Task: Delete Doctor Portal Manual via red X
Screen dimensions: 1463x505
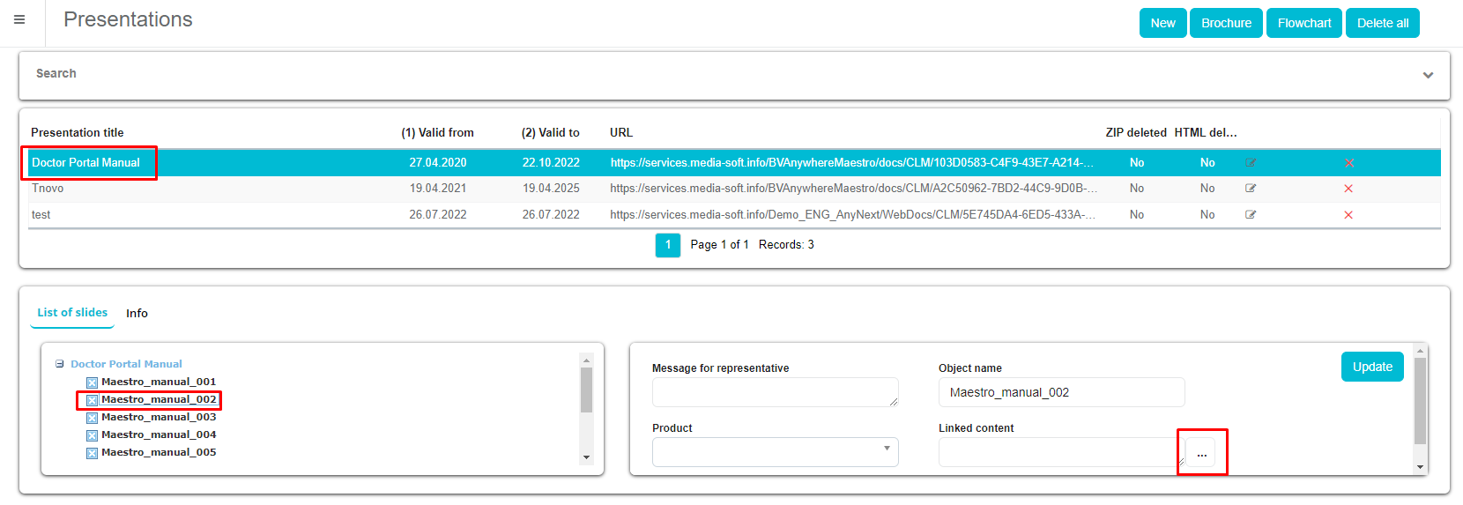Action: click(1348, 163)
